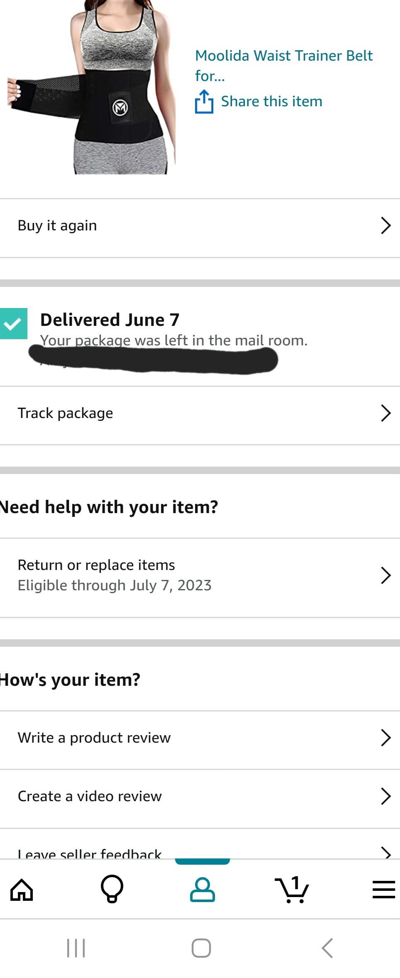The width and height of the screenshot is (400, 978).
Task: Tap the green Delivered checkmark box
Action: (x=13, y=323)
